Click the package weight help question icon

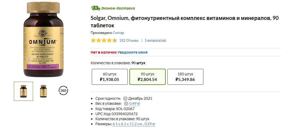(x=126, y=104)
